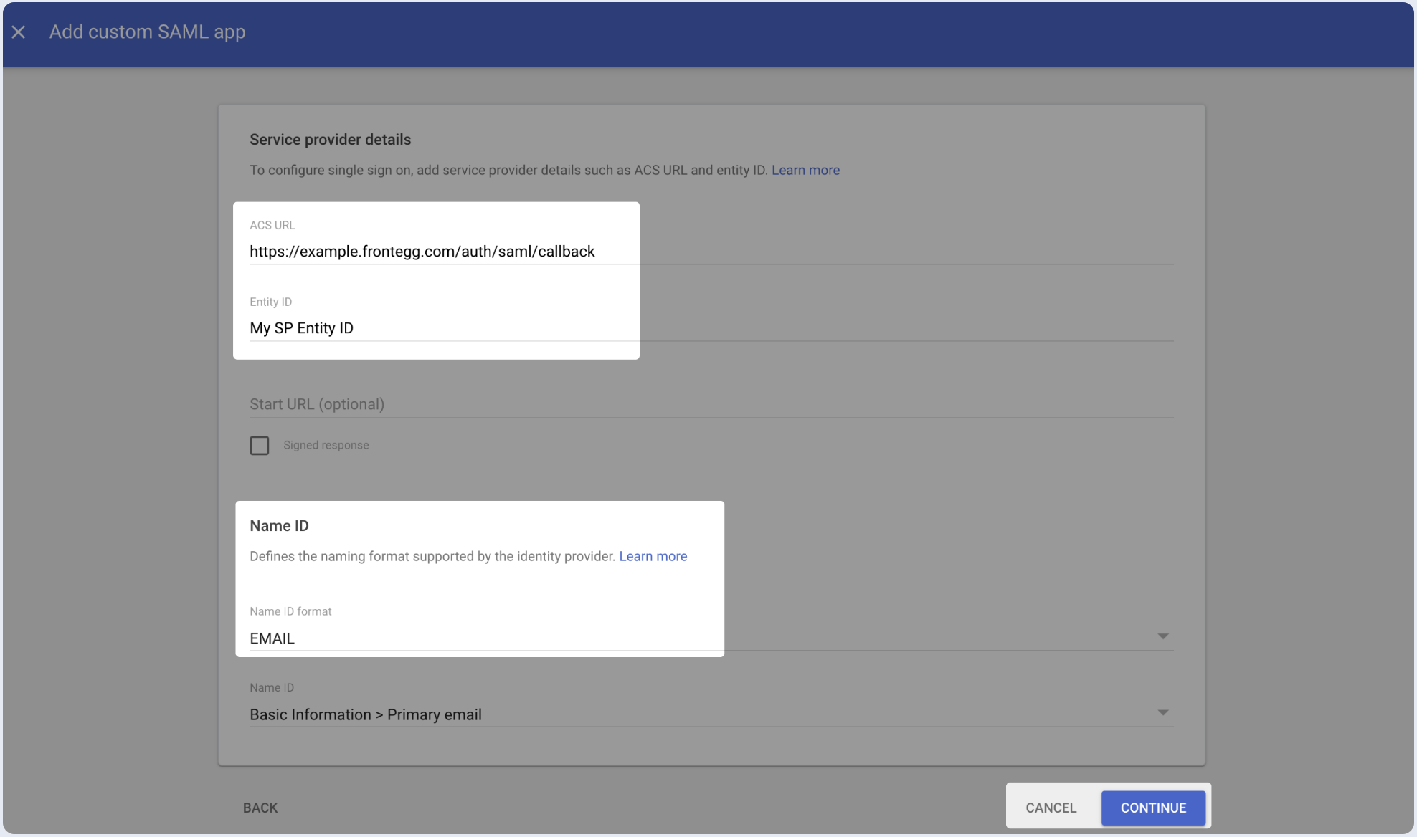Click the Basic Information Primary email text

coord(366,714)
